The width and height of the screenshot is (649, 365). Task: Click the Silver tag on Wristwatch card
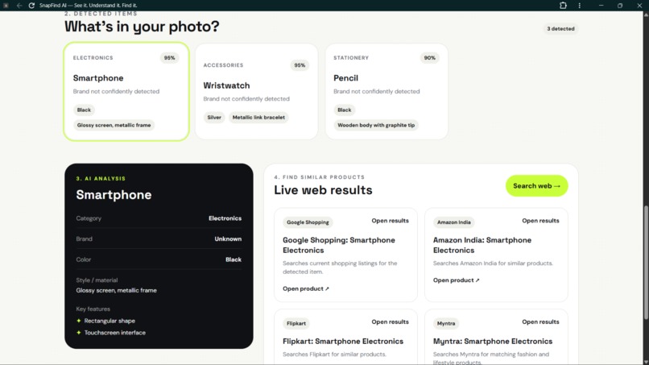(214, 118)
